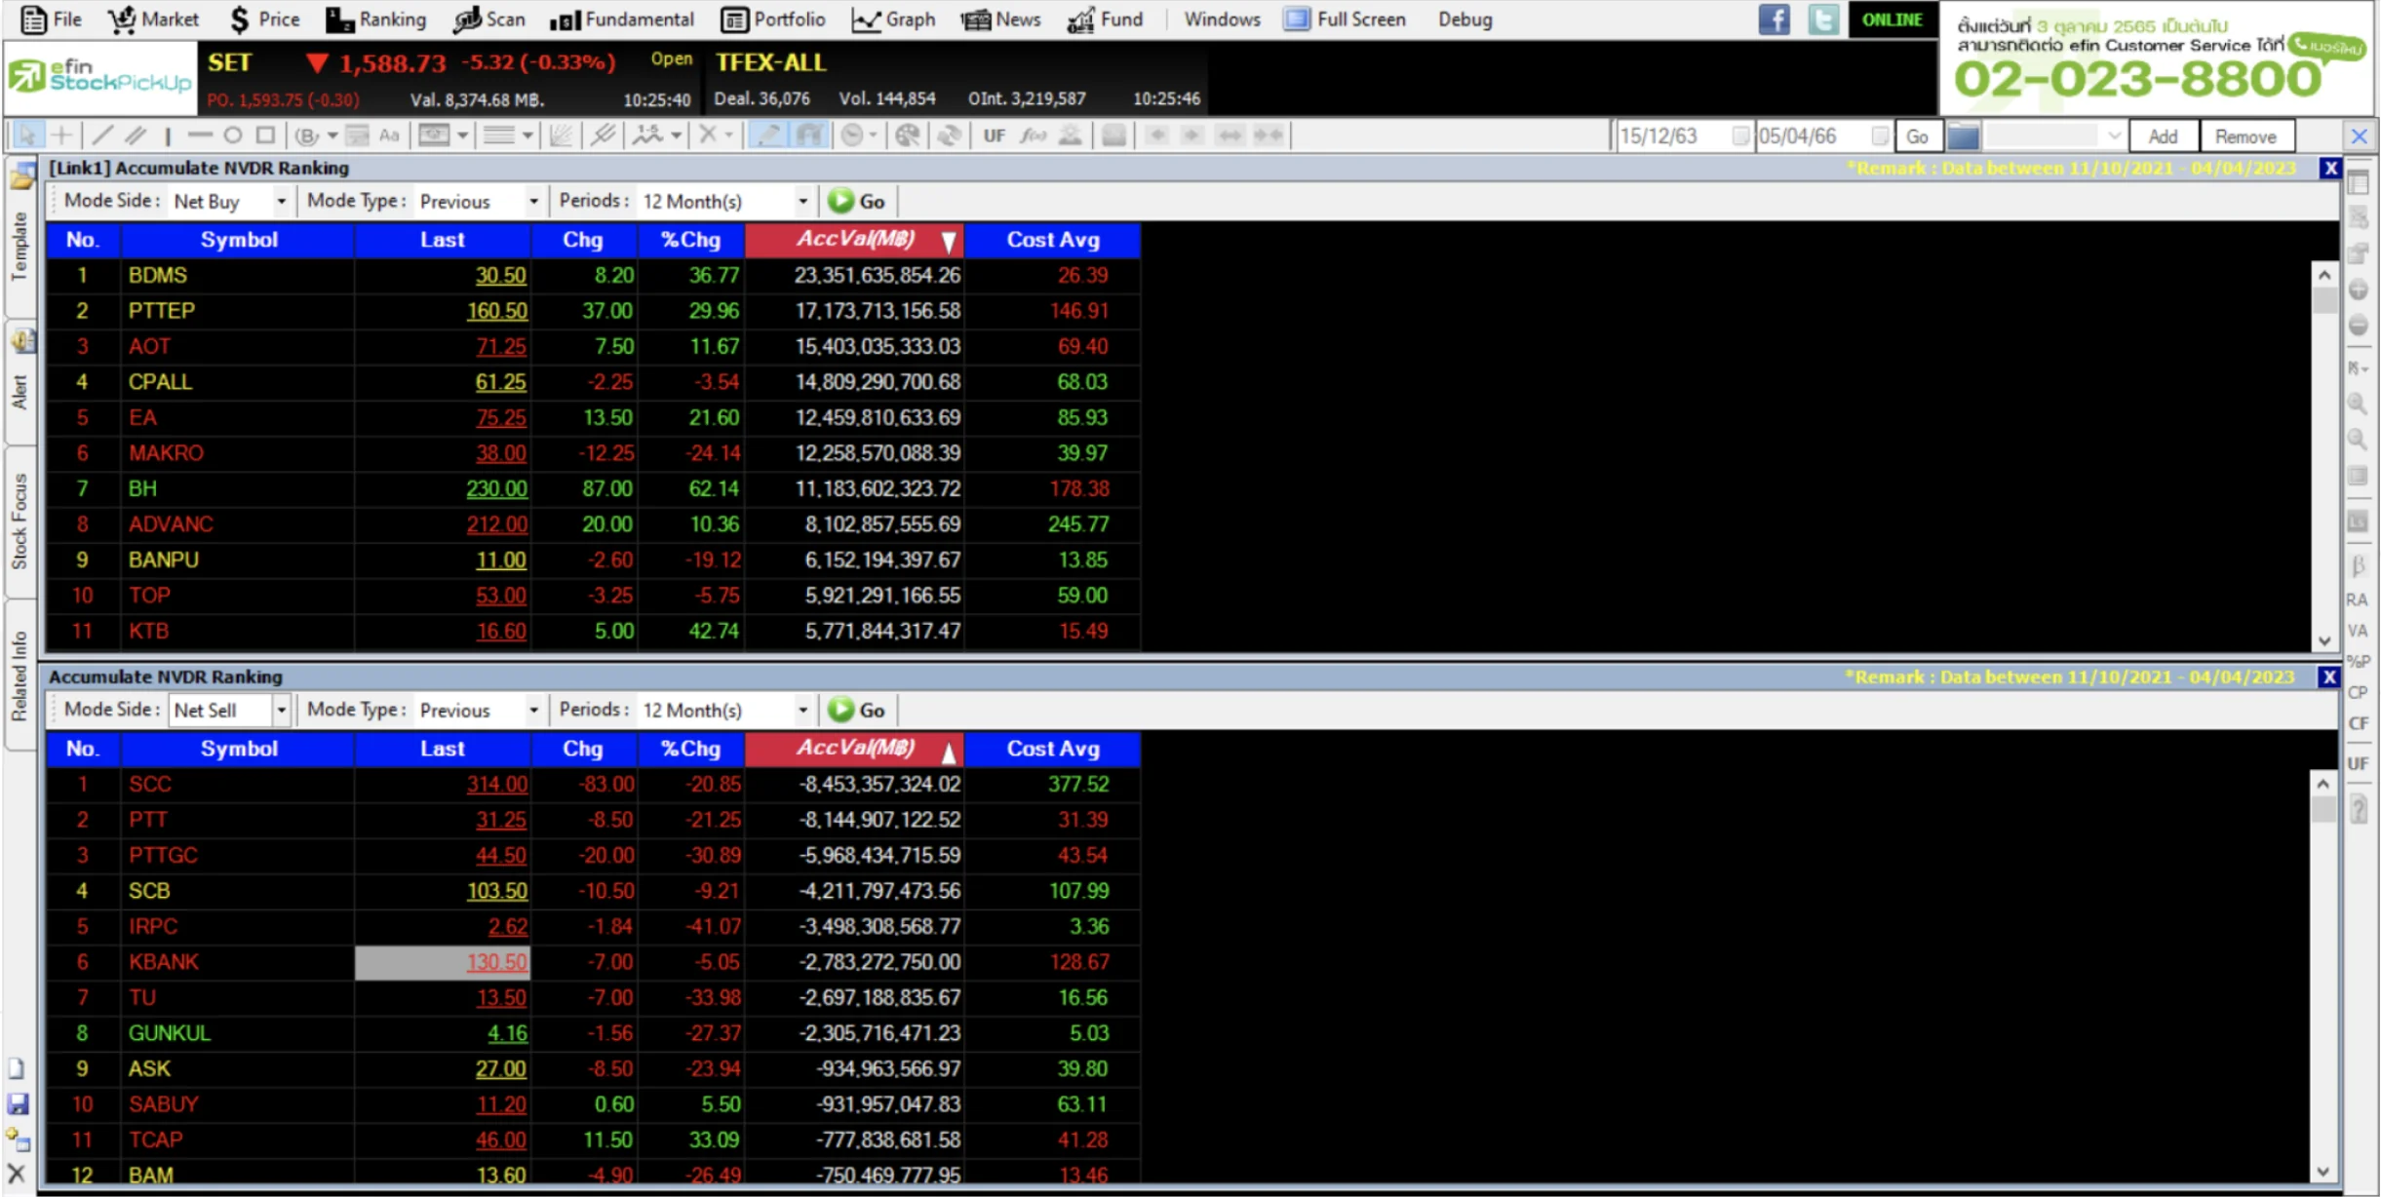Click the folder icon atop left sidebar
This screenshot has width=2381, height=1197.
click(22, 176)
